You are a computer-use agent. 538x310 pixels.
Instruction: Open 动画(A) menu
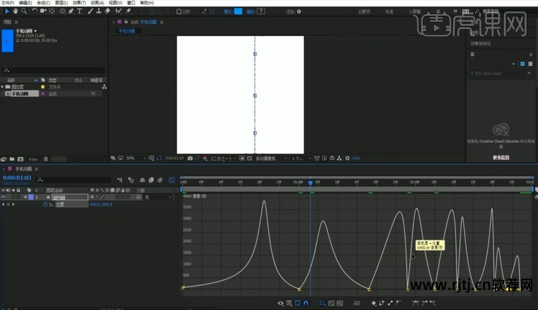tap(97, 3)
